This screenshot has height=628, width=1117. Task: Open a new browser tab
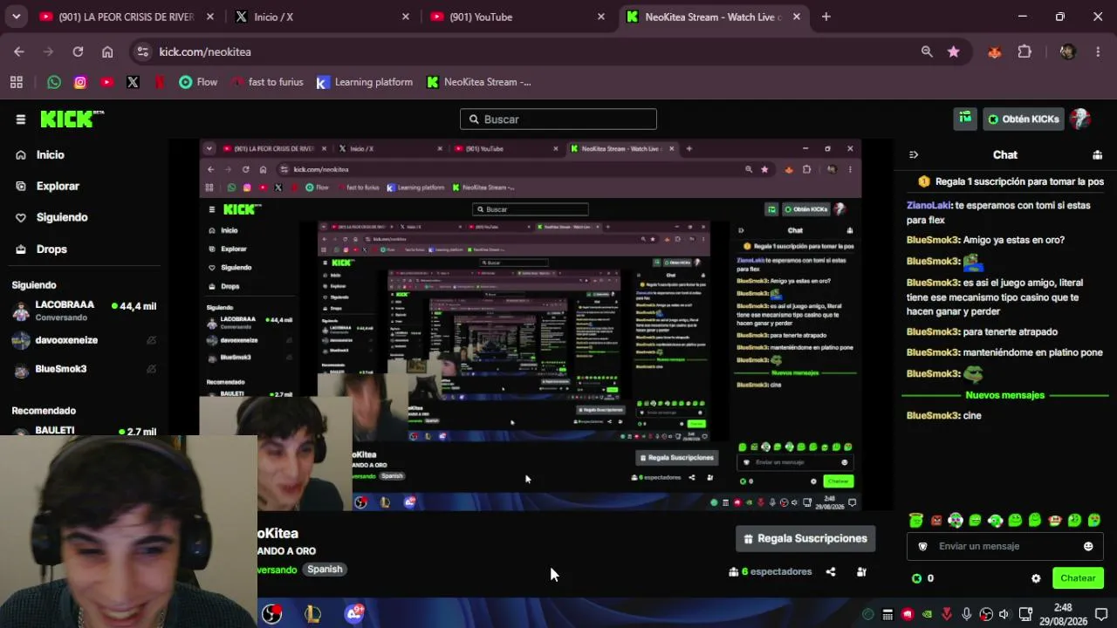point(826,17)
